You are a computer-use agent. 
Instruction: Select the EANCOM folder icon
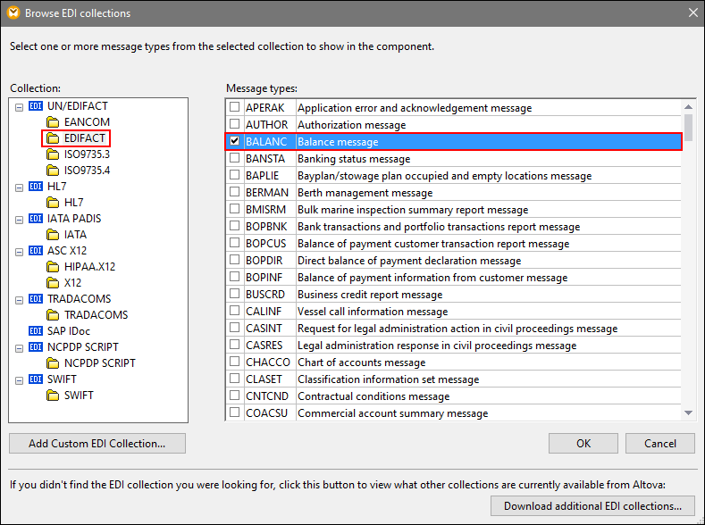(x=52, y=122)
